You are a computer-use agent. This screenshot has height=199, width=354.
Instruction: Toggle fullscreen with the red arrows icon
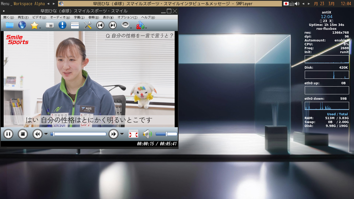click(x=133, y=134)
